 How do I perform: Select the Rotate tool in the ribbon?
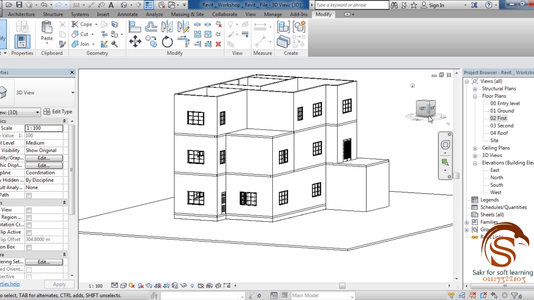167,41
